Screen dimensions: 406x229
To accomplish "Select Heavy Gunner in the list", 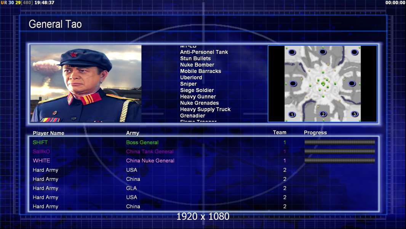I will [198, 97].
